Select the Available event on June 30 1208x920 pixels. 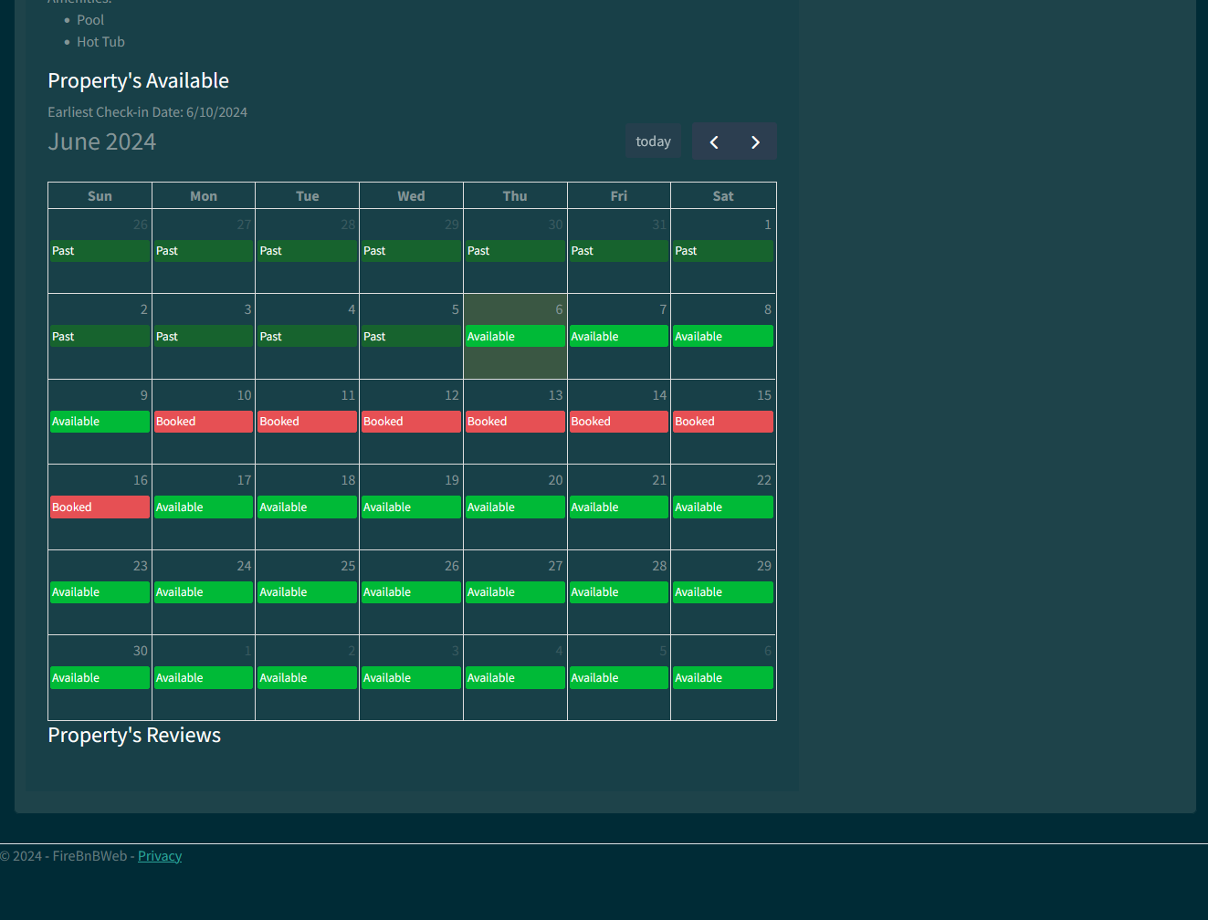(100, 678)
